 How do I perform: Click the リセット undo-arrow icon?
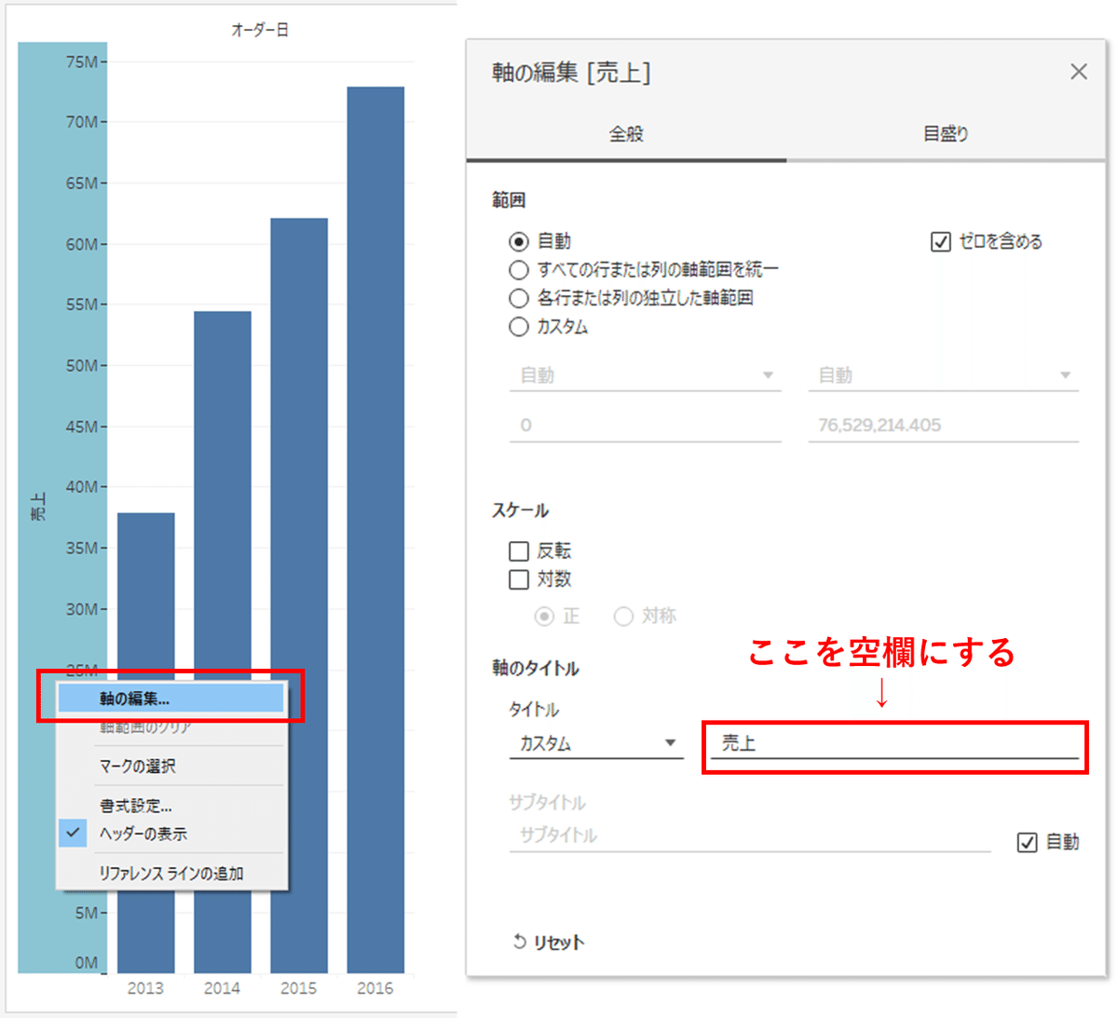pos(519,942)
